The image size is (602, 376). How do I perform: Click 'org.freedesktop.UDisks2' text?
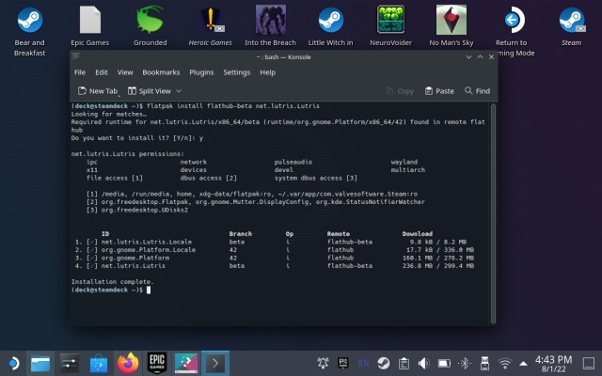(x=145, y=210)
